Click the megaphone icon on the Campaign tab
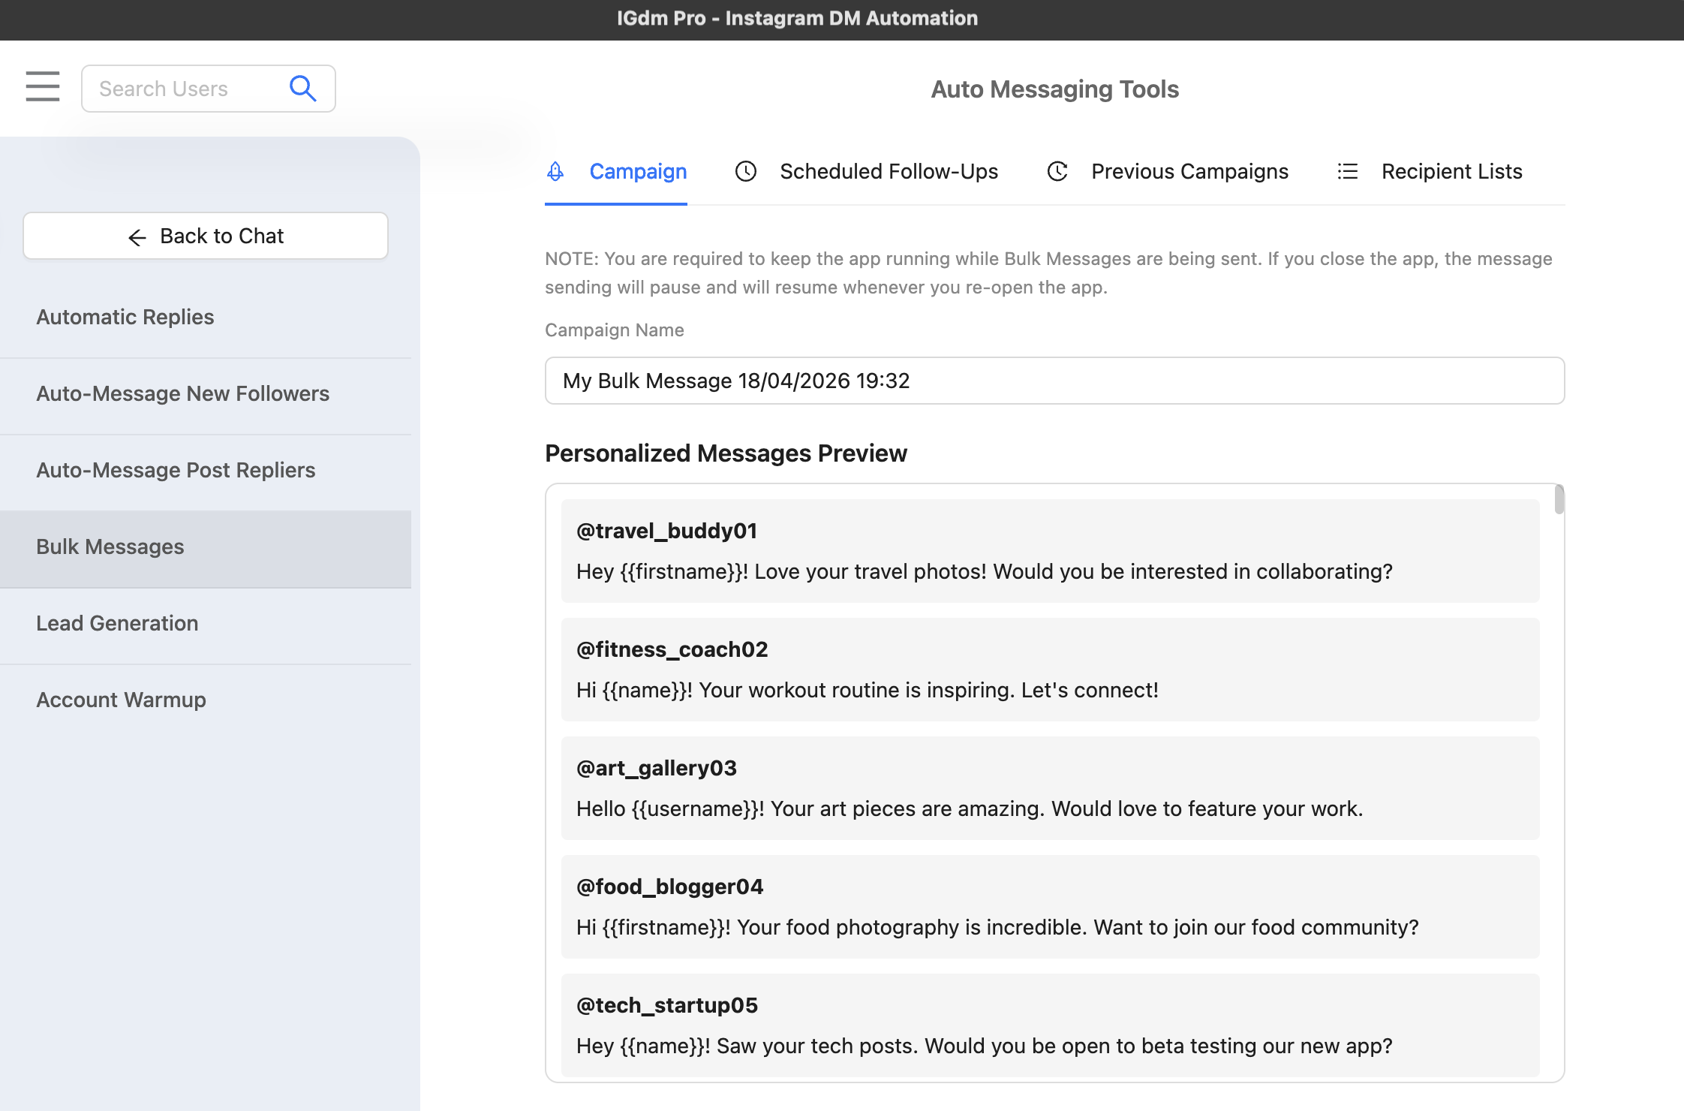The height and width of the screenshot is (1111, 1684). pyautogui.click(x=555, y=171)
